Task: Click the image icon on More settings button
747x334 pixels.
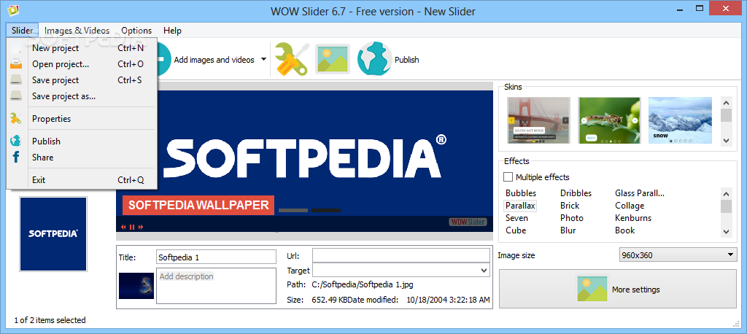Action: click(x=592, y=288)
